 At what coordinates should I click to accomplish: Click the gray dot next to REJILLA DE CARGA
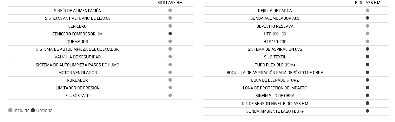367,10
